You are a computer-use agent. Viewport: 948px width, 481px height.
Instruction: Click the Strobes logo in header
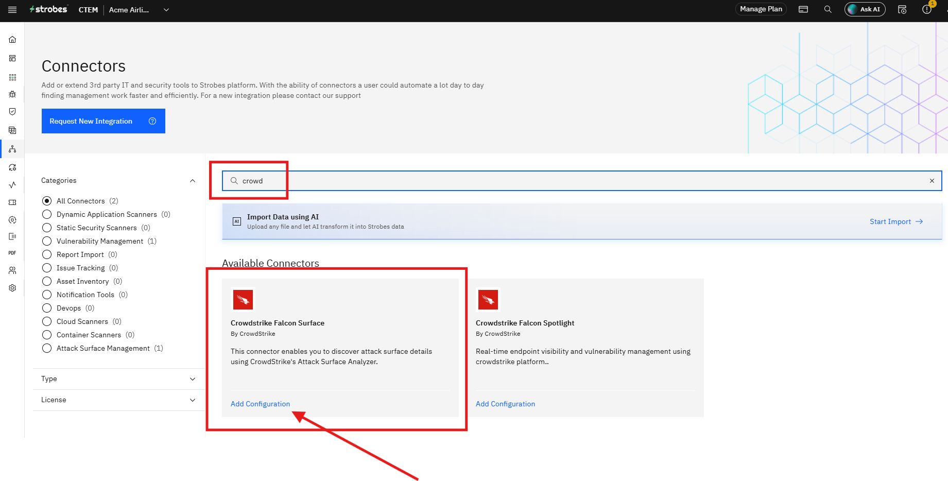click(x=48, y=9)
